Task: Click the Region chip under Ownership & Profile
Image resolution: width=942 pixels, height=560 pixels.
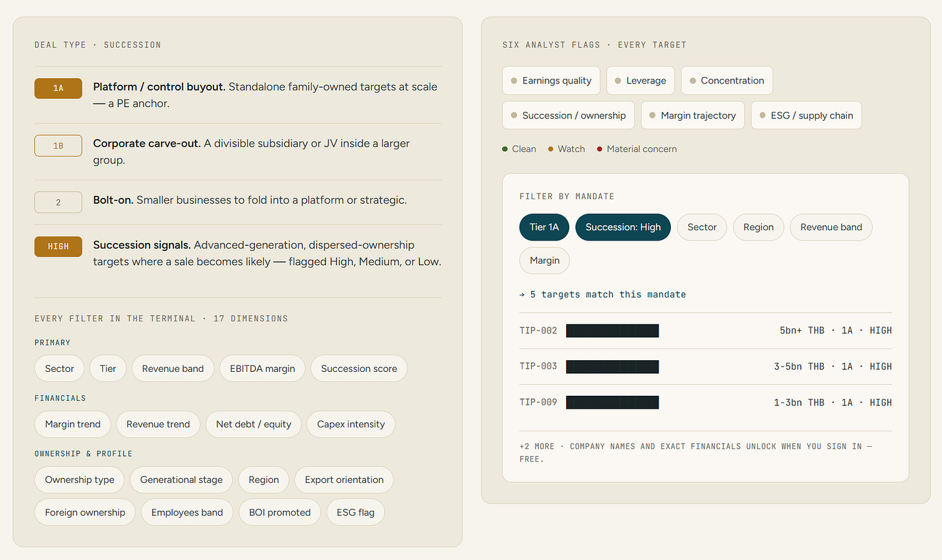Action: click(x=264, y=480)
